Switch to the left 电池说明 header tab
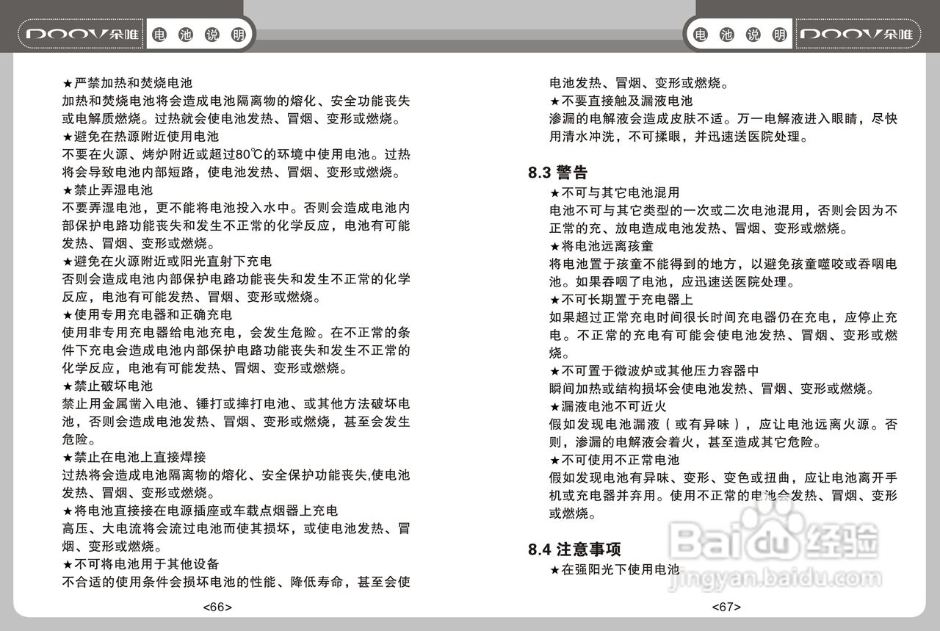The width and height of the screenshot is (940, 631). pos(200,33)
